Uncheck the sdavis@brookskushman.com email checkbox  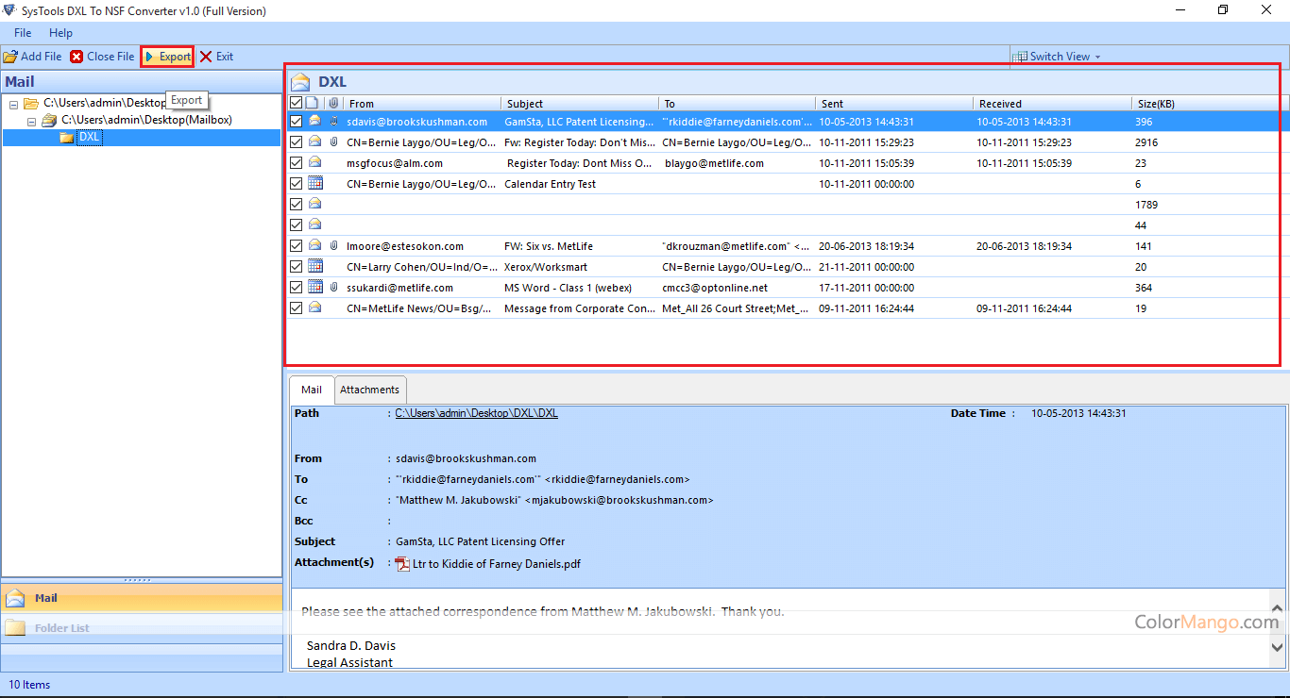[297, 122]
